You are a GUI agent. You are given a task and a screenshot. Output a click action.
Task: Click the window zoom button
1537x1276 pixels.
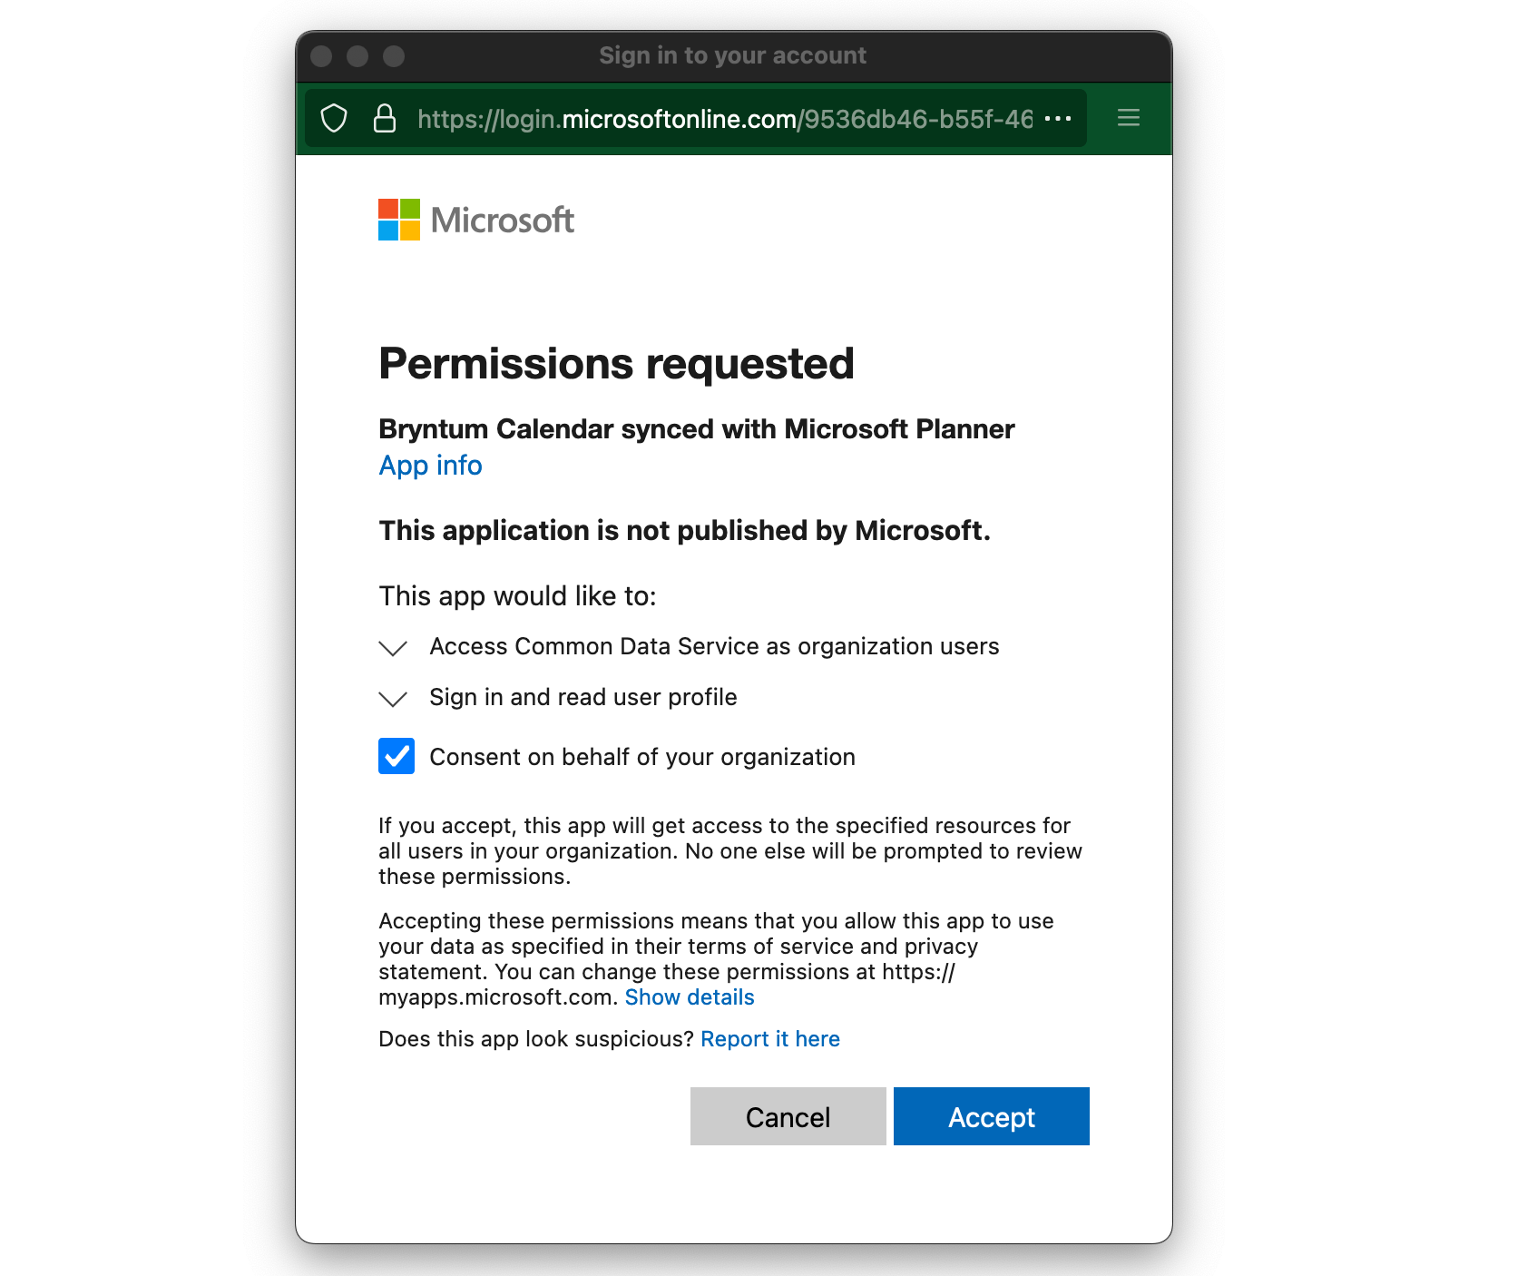(394, 56)
